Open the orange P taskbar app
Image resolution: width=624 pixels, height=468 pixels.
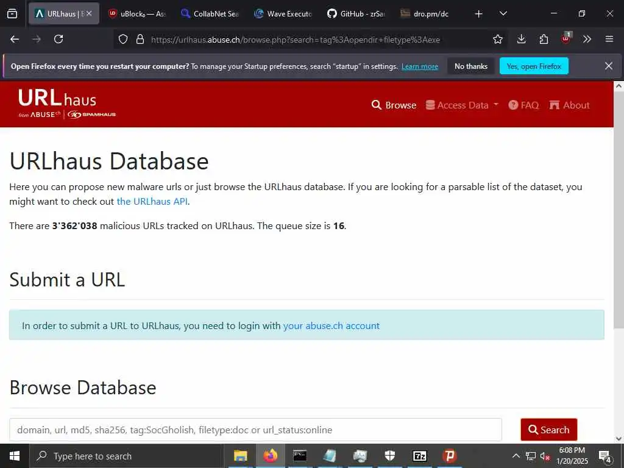pyautogui.click(x=449, y=456)
